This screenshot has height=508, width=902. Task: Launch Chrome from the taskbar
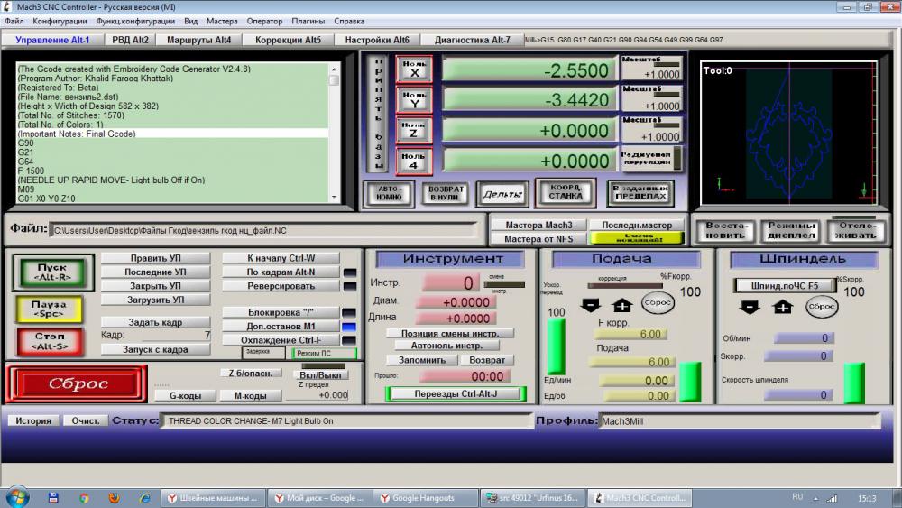tap(84, 498)
